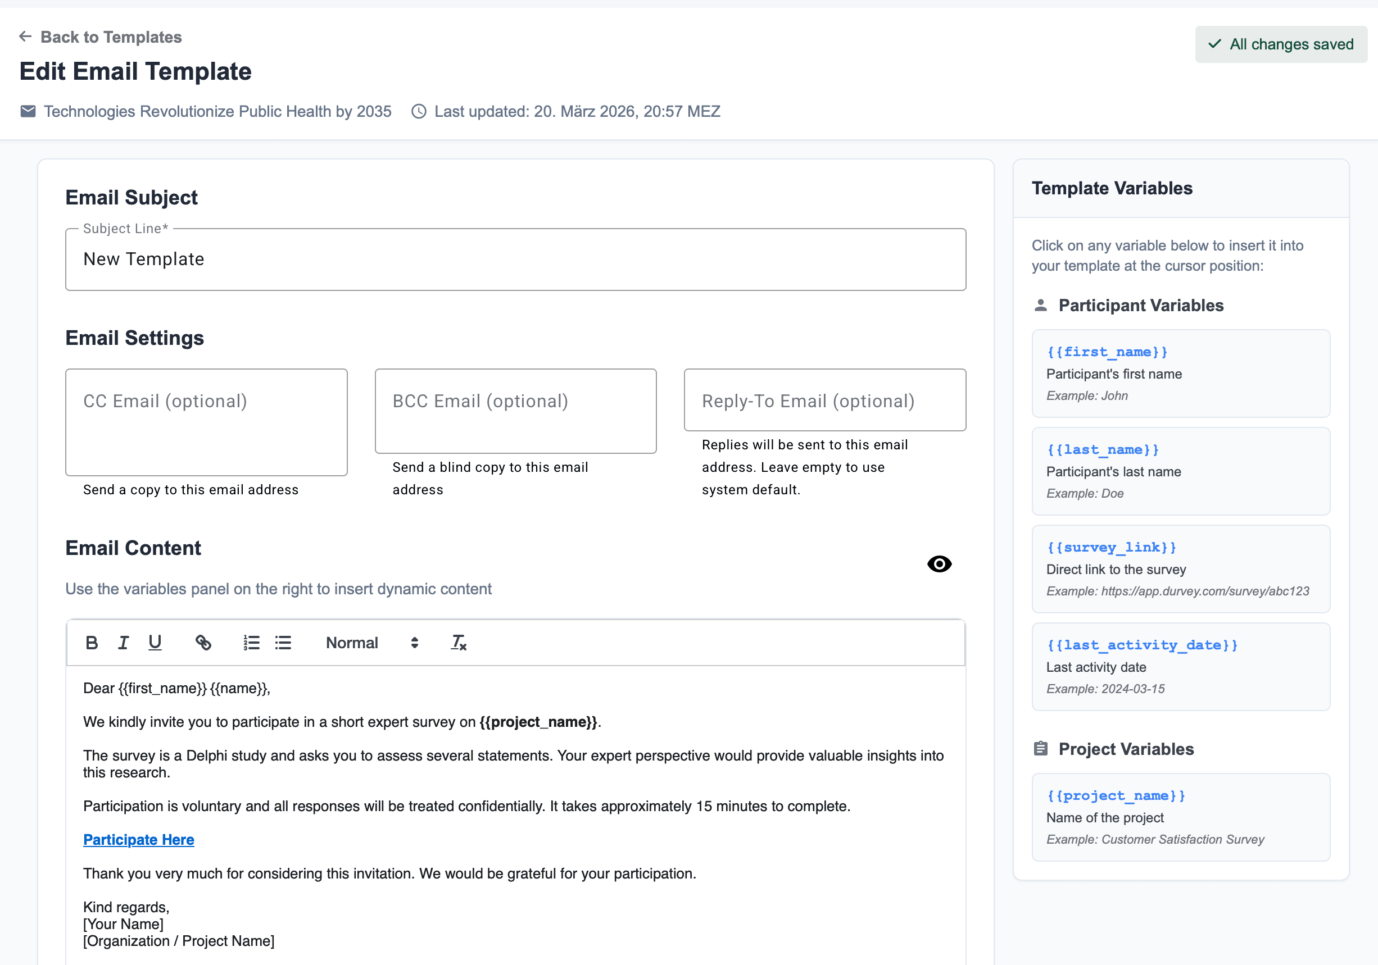Click the '[Your Name]' placeholder text

123,924
